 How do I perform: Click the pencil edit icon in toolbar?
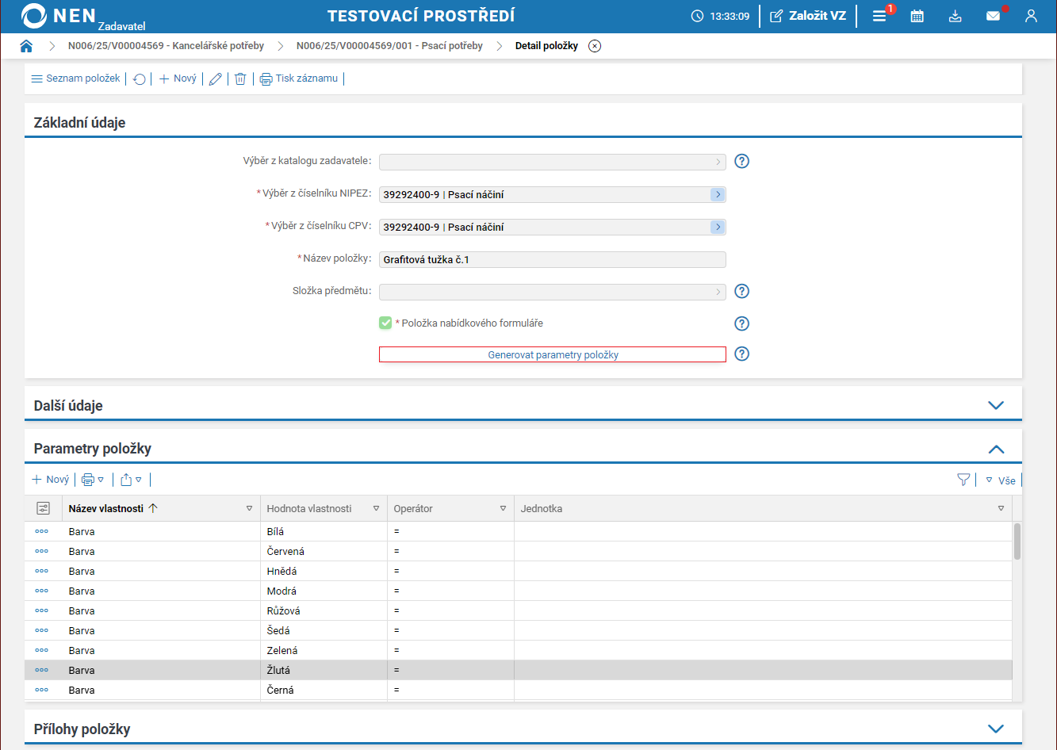(215, 79)
